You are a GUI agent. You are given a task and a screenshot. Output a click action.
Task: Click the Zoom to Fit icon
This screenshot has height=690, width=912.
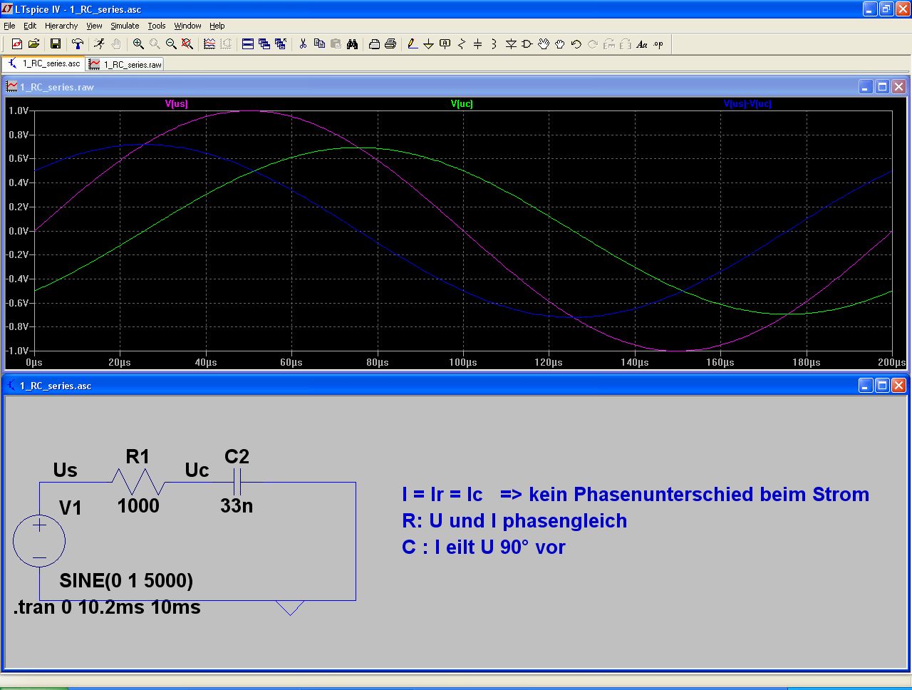coord(187,44)
